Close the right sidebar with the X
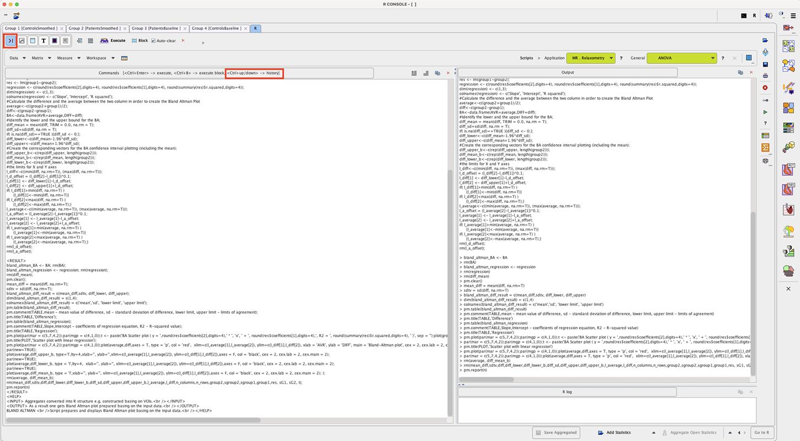Screen dimensions: 800x441 pyautogui.click(x=788, y=288)
